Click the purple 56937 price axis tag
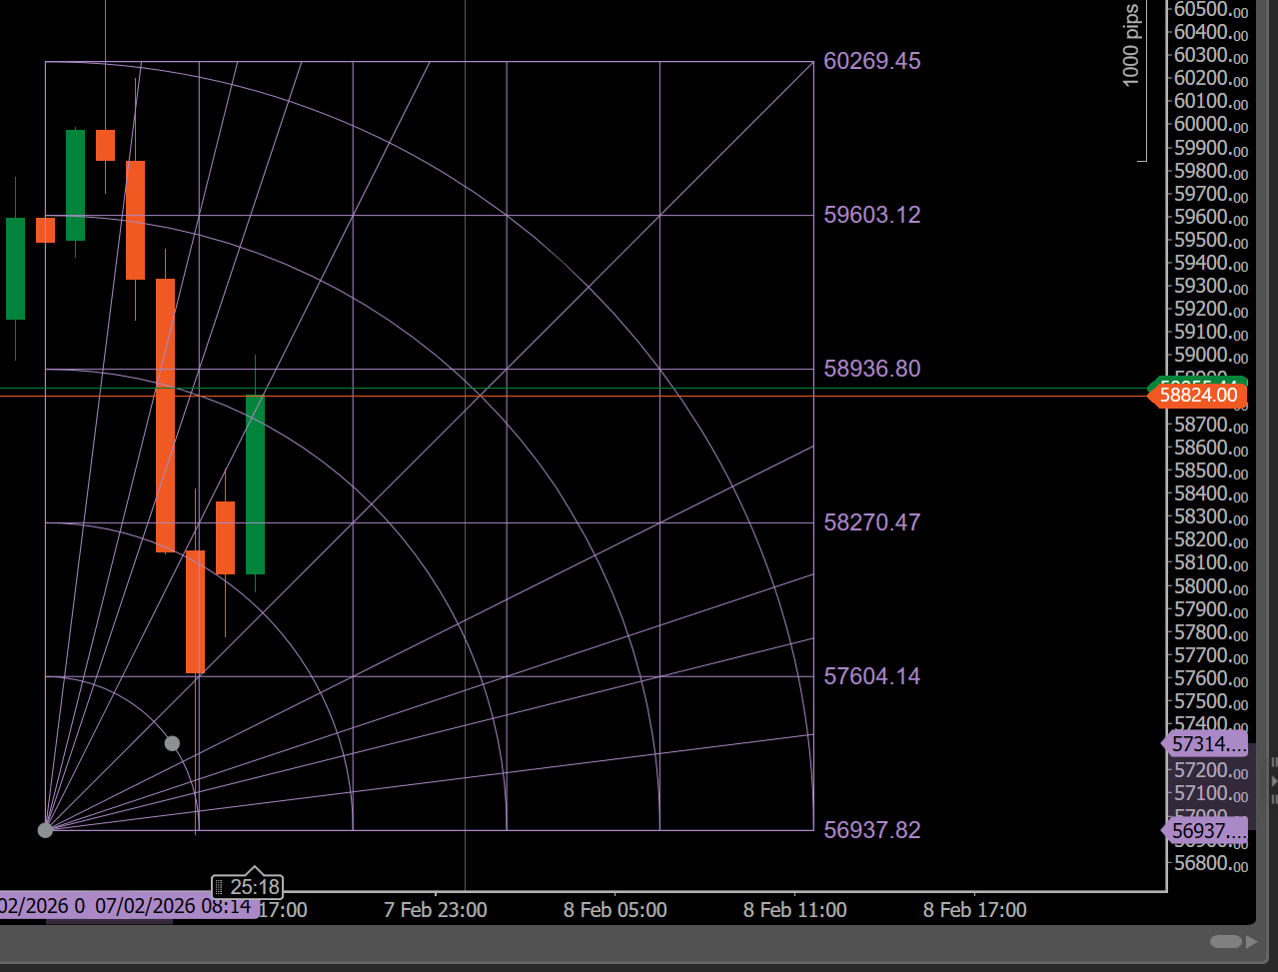Image resolution: width=1278 pixels, height=972 pixels. tap(1208, 831)
